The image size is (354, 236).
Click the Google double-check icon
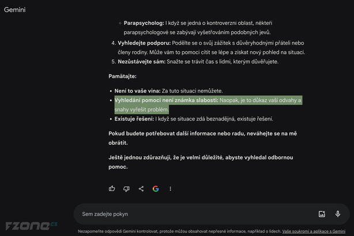coord(156,189)
